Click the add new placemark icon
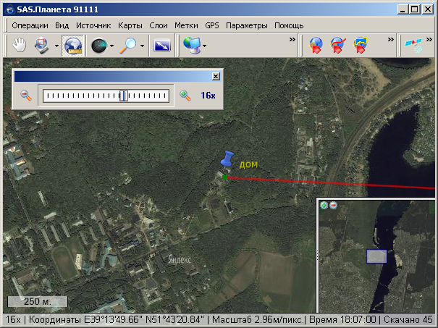 coord(316,46)
